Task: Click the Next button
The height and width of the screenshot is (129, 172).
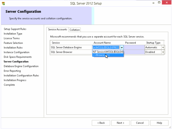Action: (120, 123)
